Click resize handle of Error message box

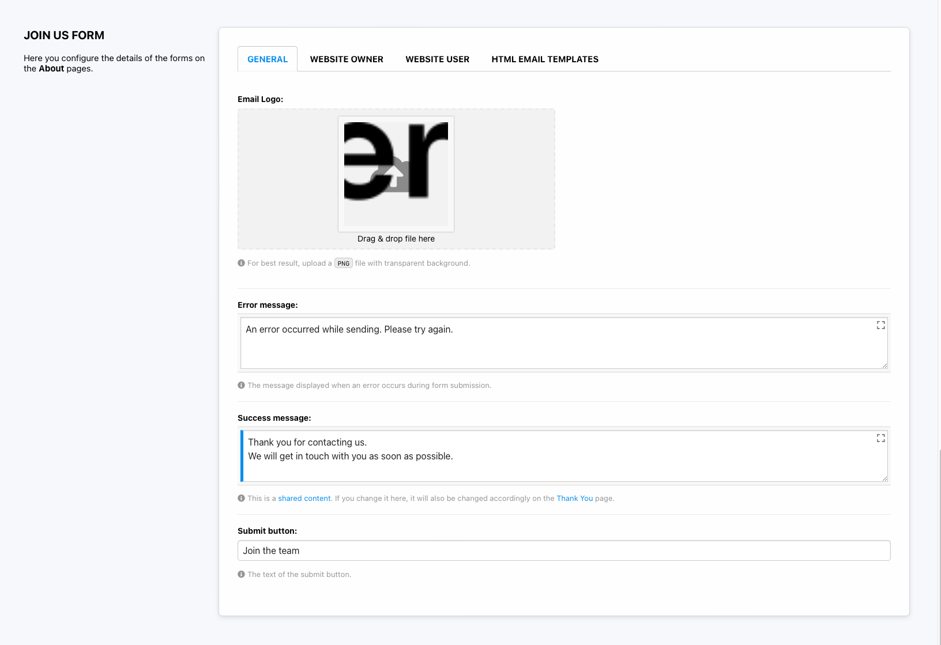tap(884, 365)
